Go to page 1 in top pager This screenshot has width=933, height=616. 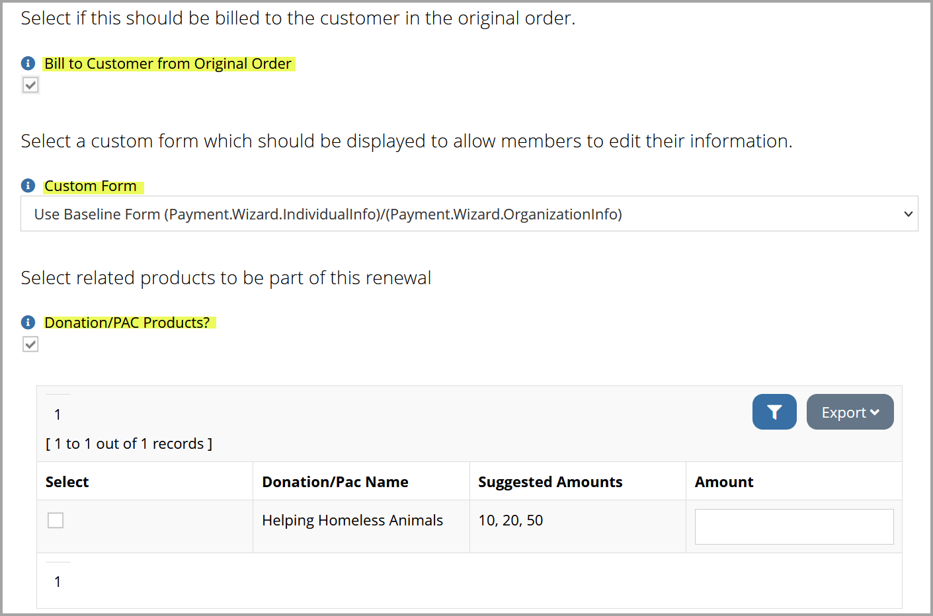58,414
